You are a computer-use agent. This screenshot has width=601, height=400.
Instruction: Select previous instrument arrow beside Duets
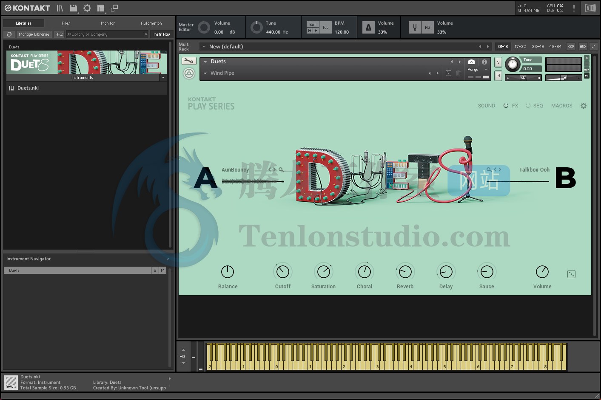pos(452,62)
